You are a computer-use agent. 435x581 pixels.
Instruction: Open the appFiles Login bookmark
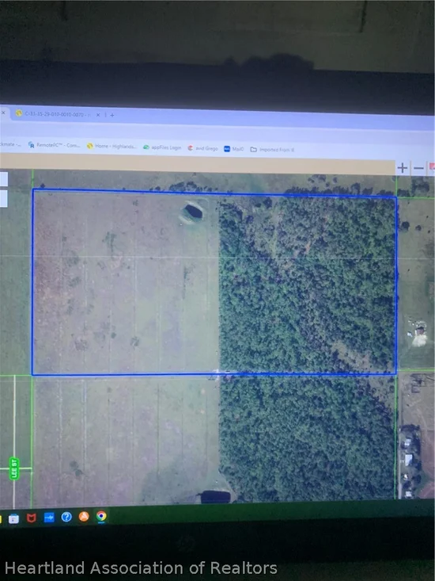pos(162,147)
